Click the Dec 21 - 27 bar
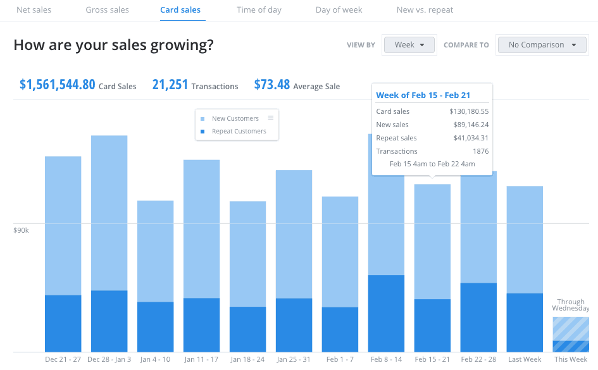This screenshot has height=370, width=598. [63, 253]
